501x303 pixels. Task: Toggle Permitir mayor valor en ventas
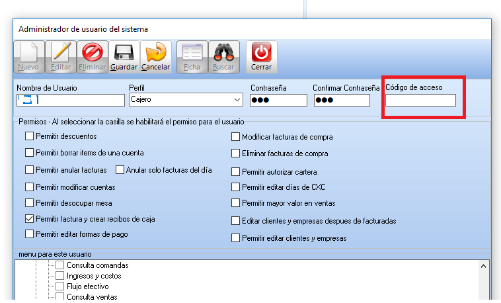pyautogui.click(x=235, y=203)
